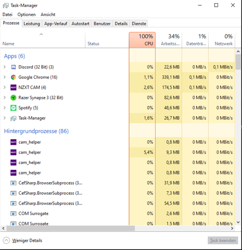Click the vertical scrollbar down arrow
Screen dimensions: 242x250
pyautogui.click(x=238, y=222)
